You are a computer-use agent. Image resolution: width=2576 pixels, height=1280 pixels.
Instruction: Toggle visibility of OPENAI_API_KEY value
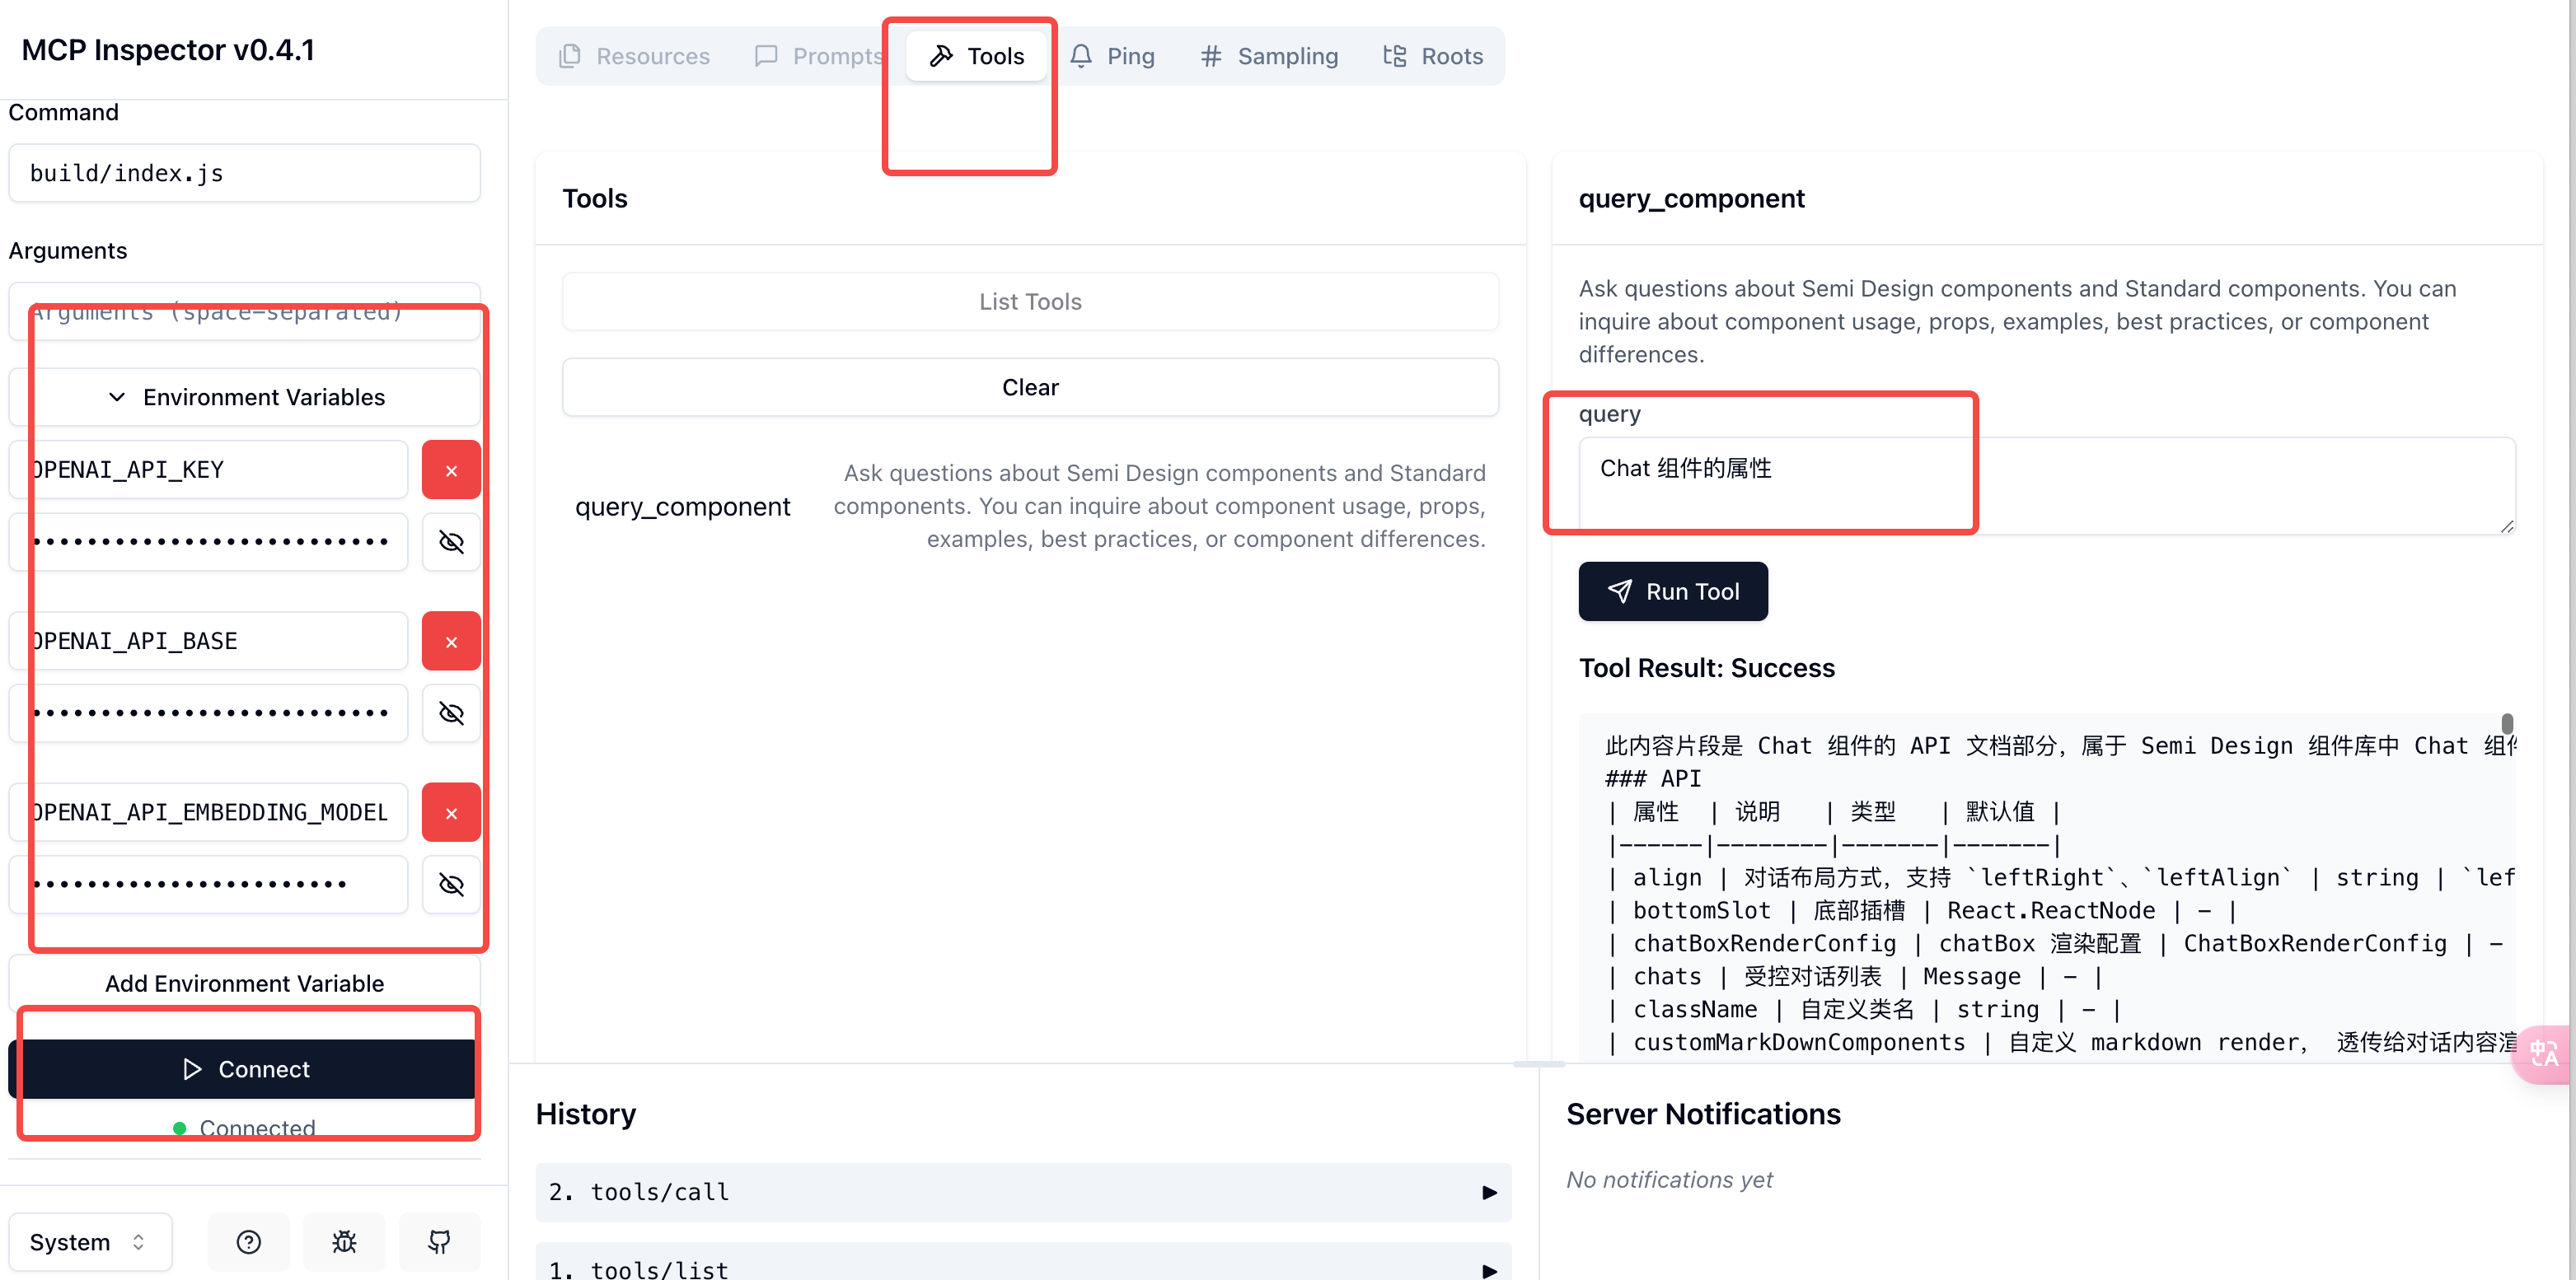click(x=451, y=542)
